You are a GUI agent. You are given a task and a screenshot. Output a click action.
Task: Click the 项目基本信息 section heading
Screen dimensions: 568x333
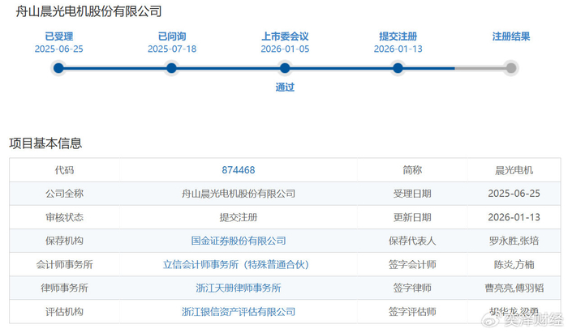[x=45, y=143]
